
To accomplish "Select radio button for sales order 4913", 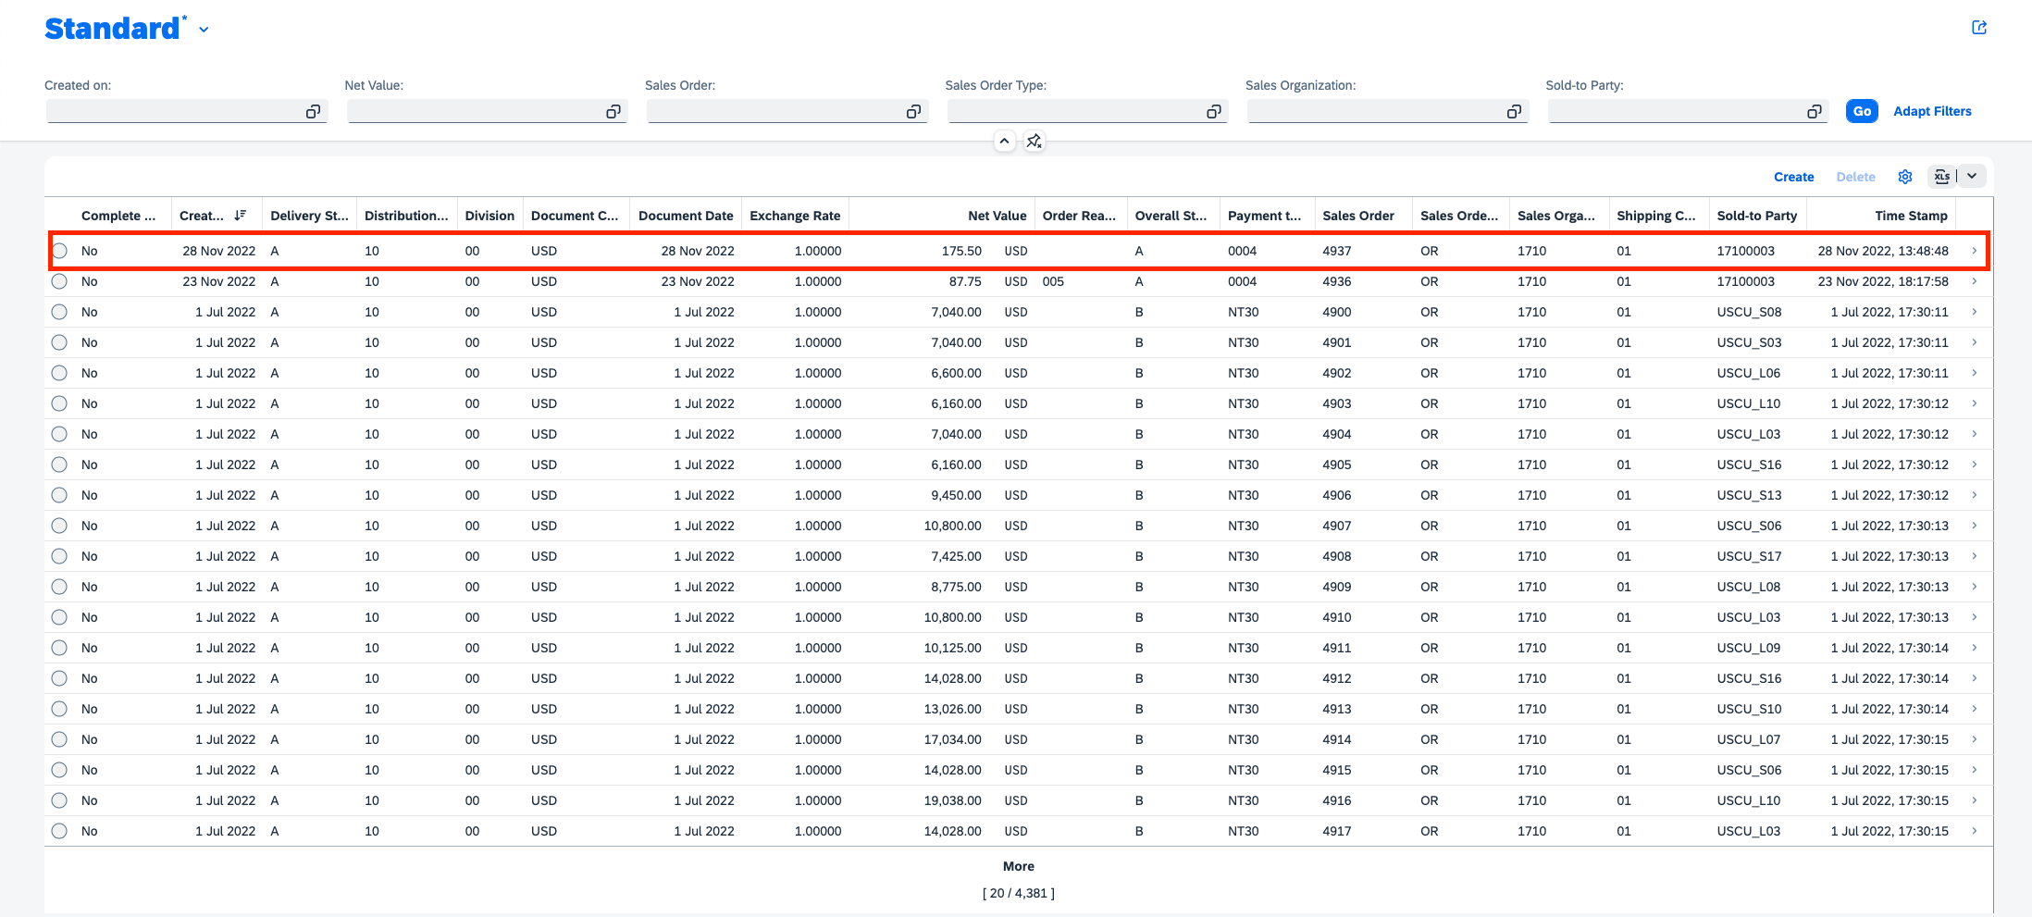I will [59, 709].
